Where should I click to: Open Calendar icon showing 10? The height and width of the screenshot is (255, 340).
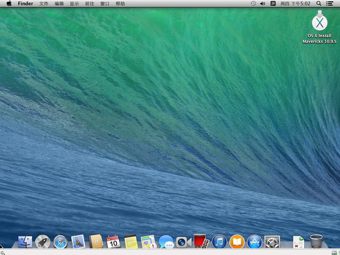pyautogui.click(x=113, y=242)
